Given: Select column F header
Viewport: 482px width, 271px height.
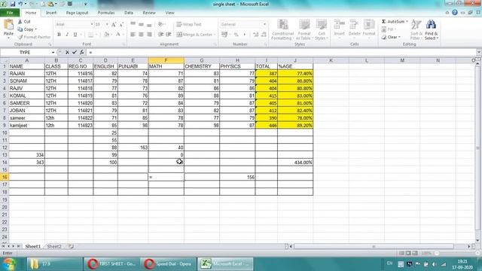Looking at the screenshot, I should (166, 60).
